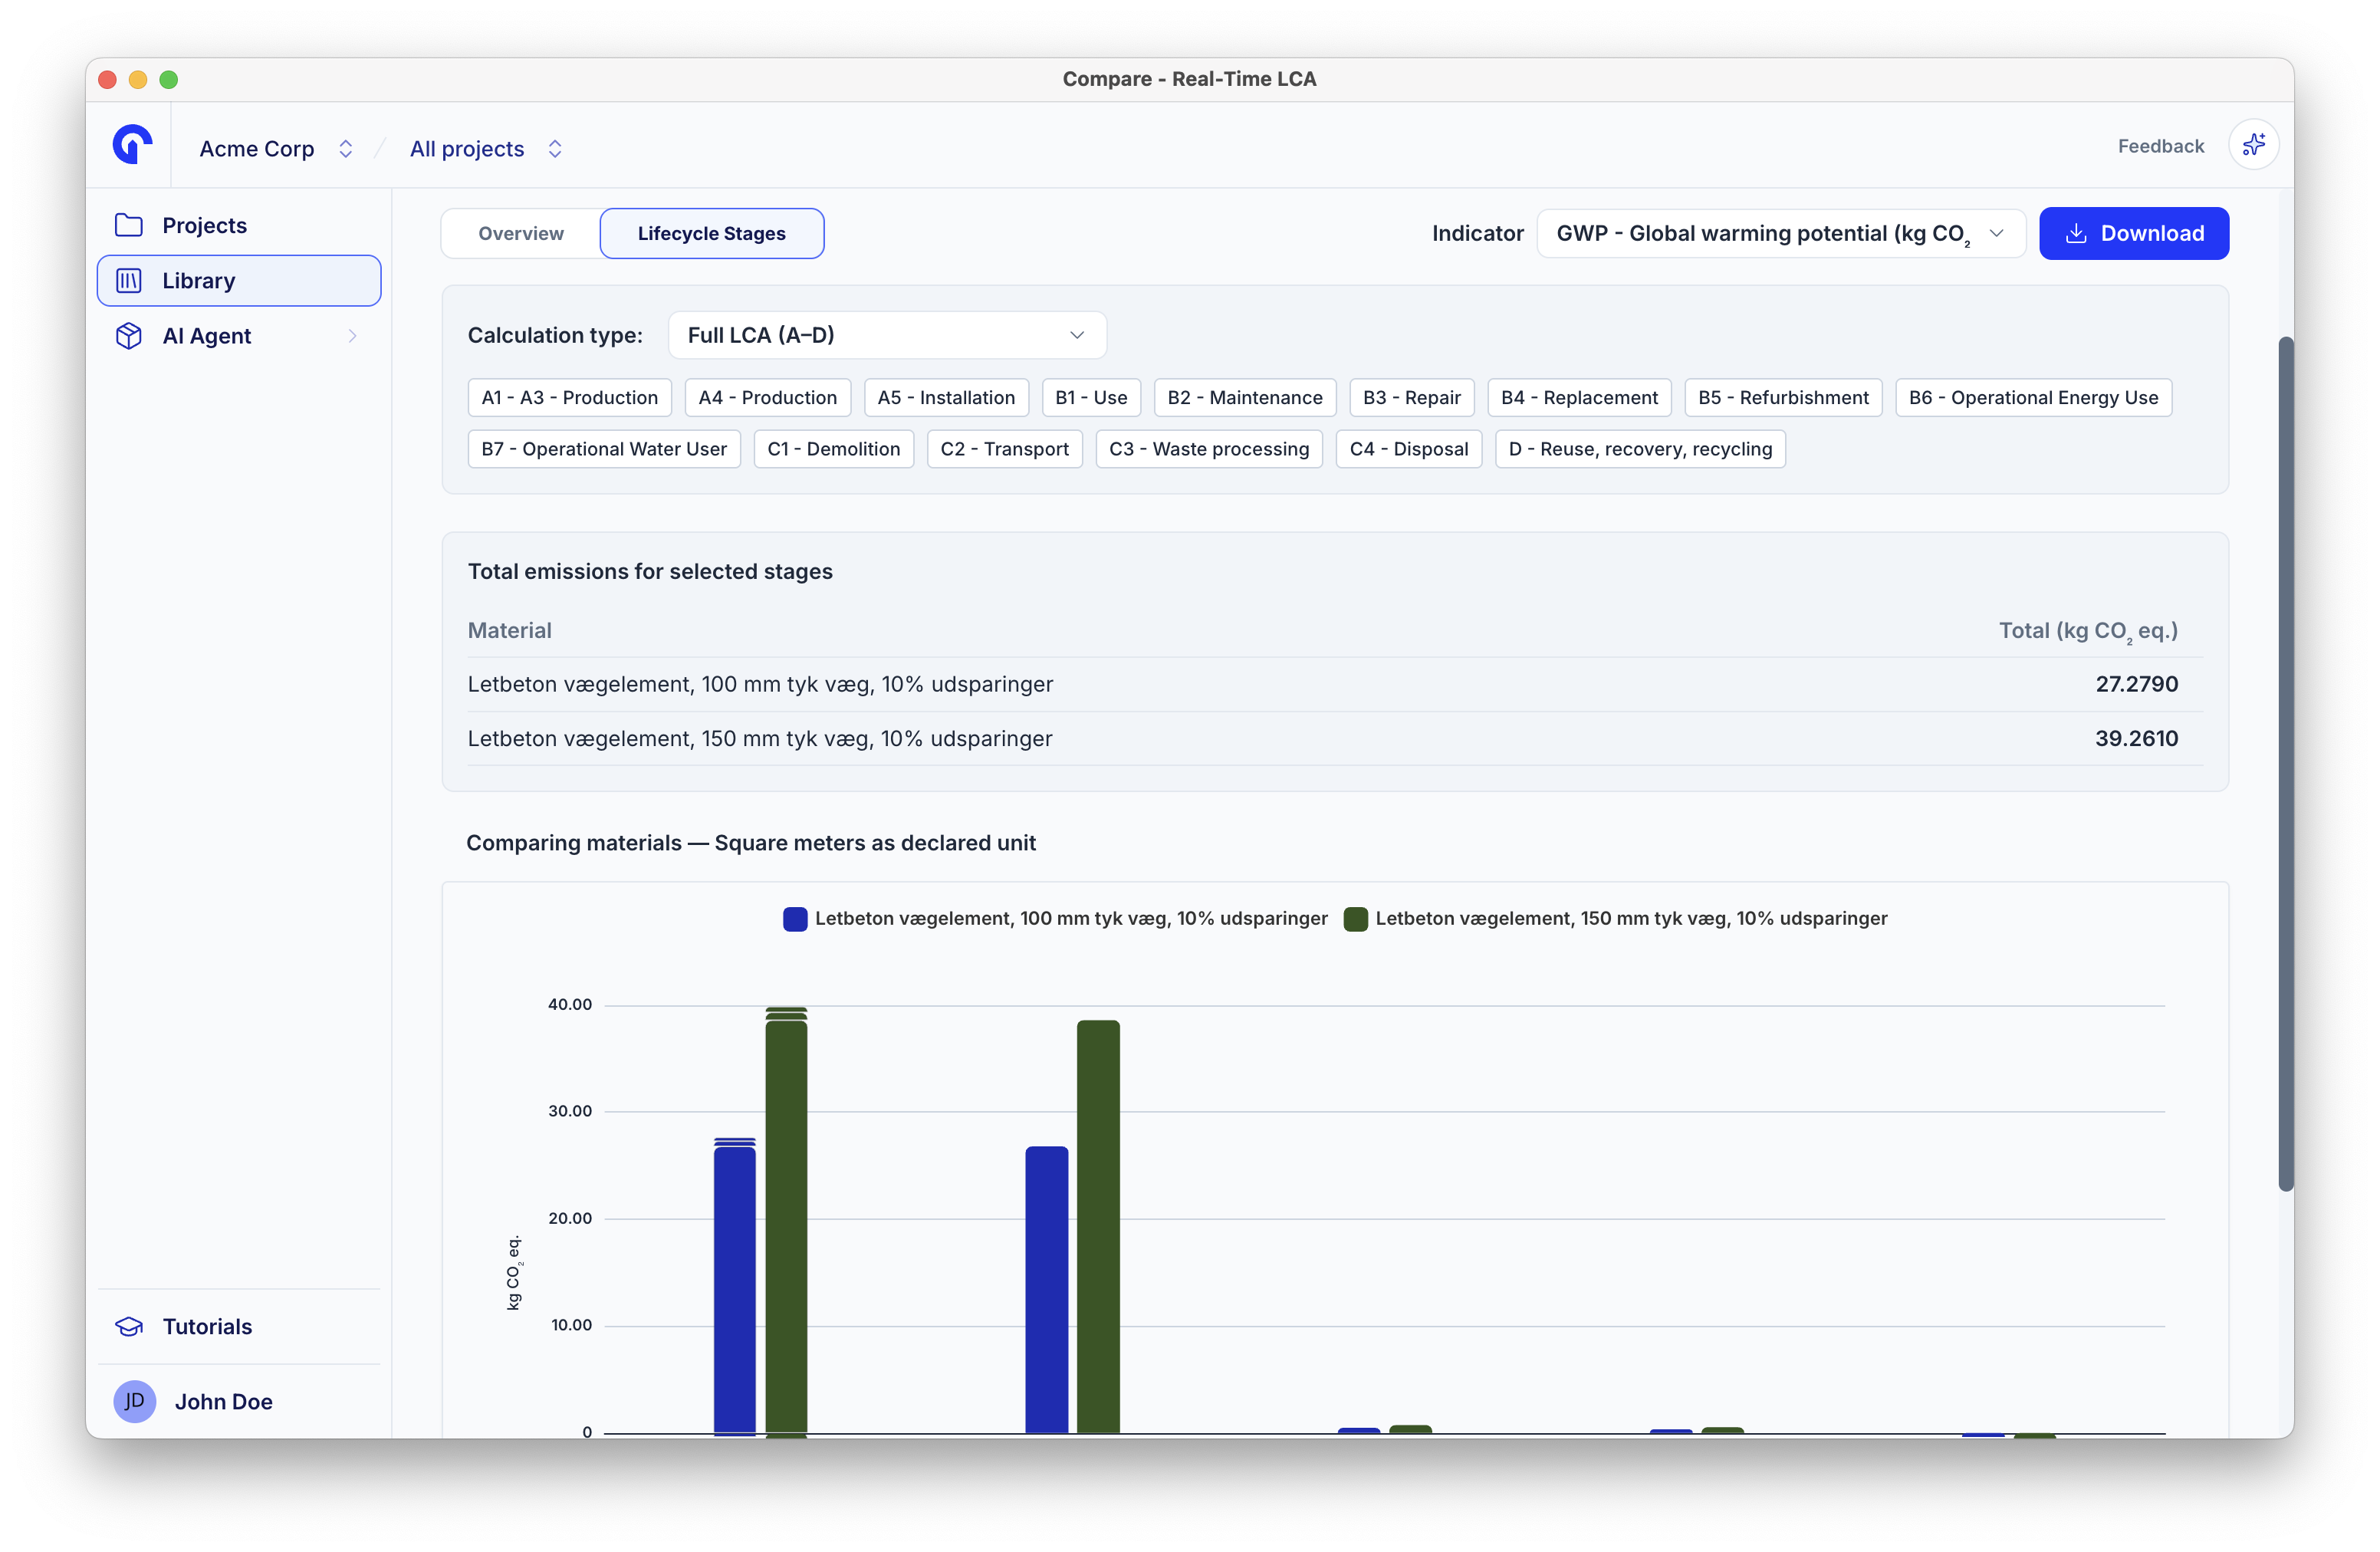
Task: Open the GWP Indicator dropdown
Action: 1781,233
